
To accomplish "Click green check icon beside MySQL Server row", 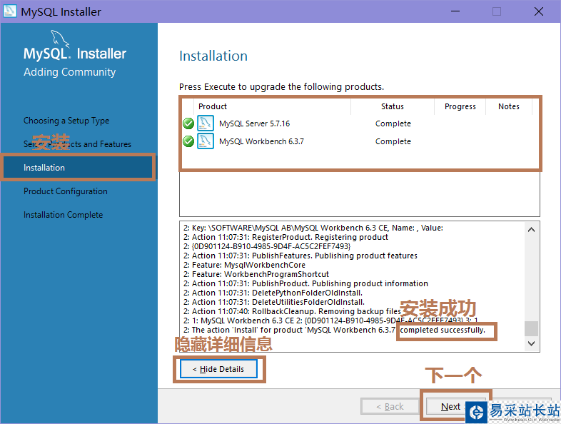I will pos(188,123).
